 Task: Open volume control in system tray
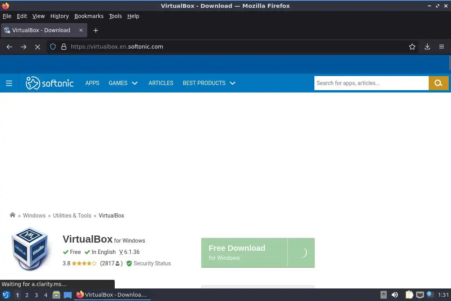click(x=395, y=295)
